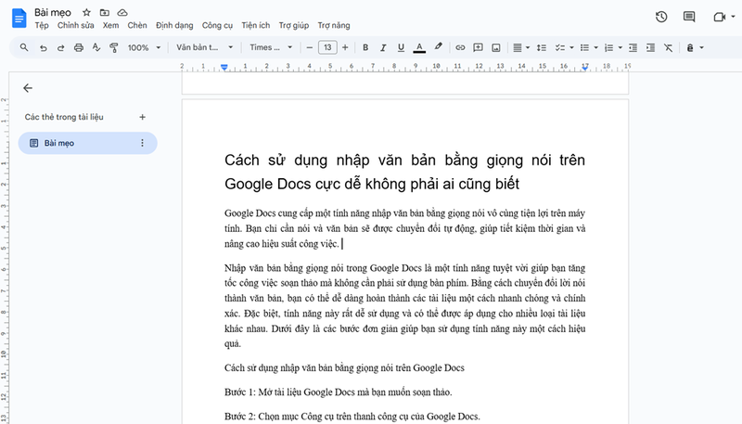The image size is (742, 424).
Task: Open the search menus magnifier
Action: tap(24, 47)
